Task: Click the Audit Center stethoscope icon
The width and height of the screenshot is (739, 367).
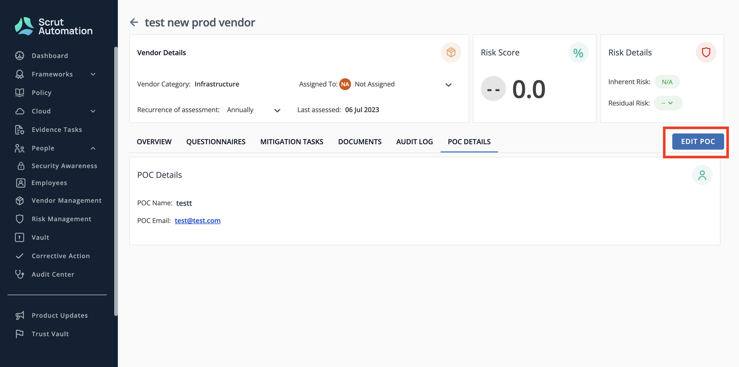Action: (x=20, y=274)
